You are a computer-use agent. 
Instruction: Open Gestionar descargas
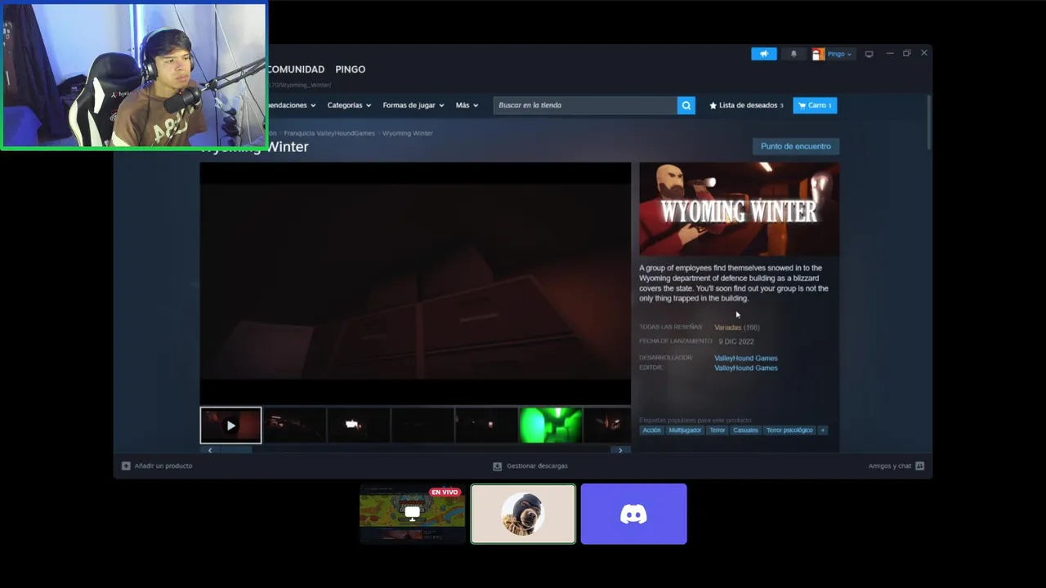530,466
